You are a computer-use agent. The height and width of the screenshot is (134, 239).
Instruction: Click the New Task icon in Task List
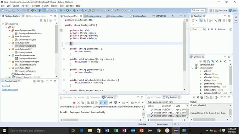pos(193,20)
